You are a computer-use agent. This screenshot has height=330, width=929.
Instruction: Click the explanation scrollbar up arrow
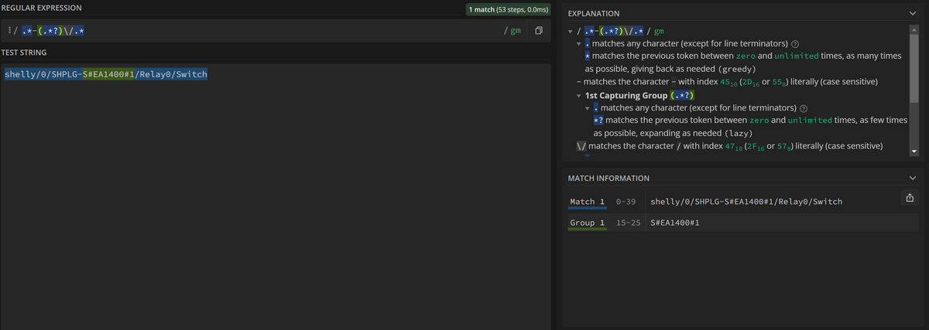coord(914,29)
